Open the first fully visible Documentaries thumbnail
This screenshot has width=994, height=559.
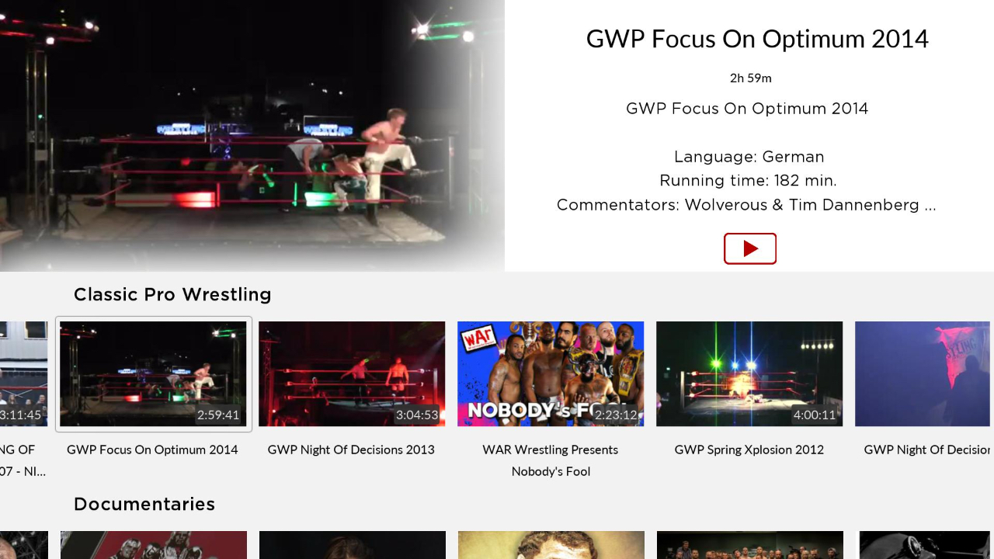coord(154,545)
